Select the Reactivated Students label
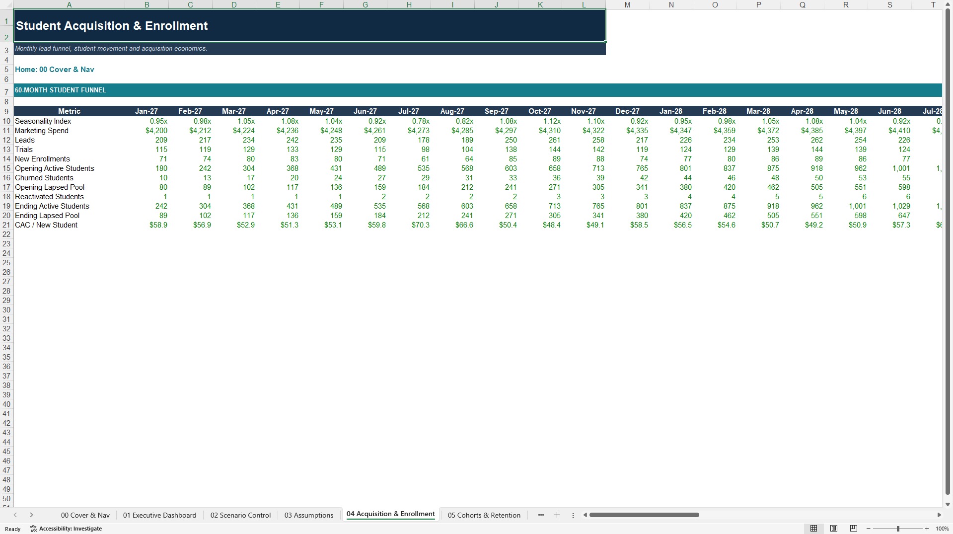Screen dimensions: 953x534 (x=49, y=197)
